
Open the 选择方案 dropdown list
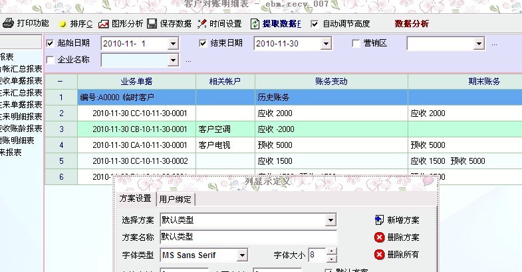(330, 220)
